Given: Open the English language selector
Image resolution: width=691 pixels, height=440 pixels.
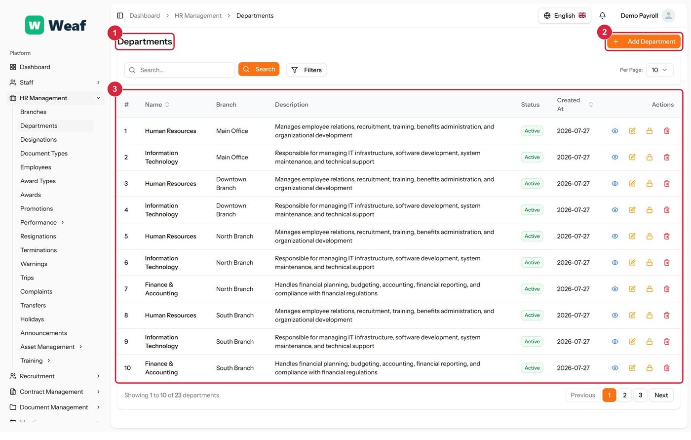Looking at the screenshot, I should click(x=565, y=16).
